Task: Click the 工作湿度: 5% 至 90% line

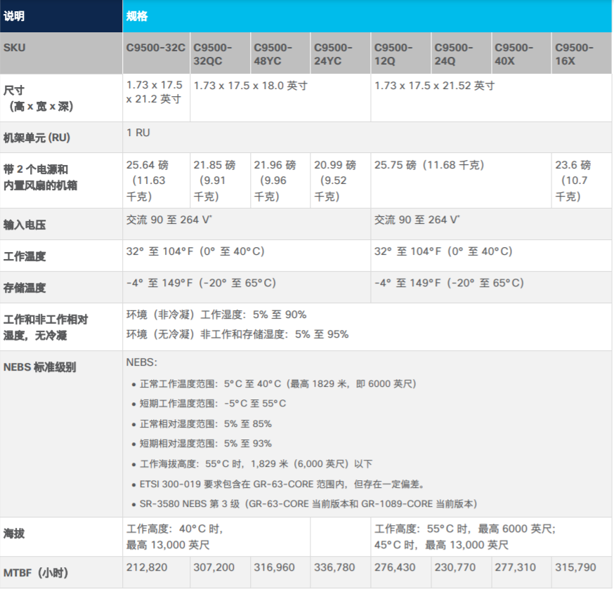Action: tap(216, 315)
